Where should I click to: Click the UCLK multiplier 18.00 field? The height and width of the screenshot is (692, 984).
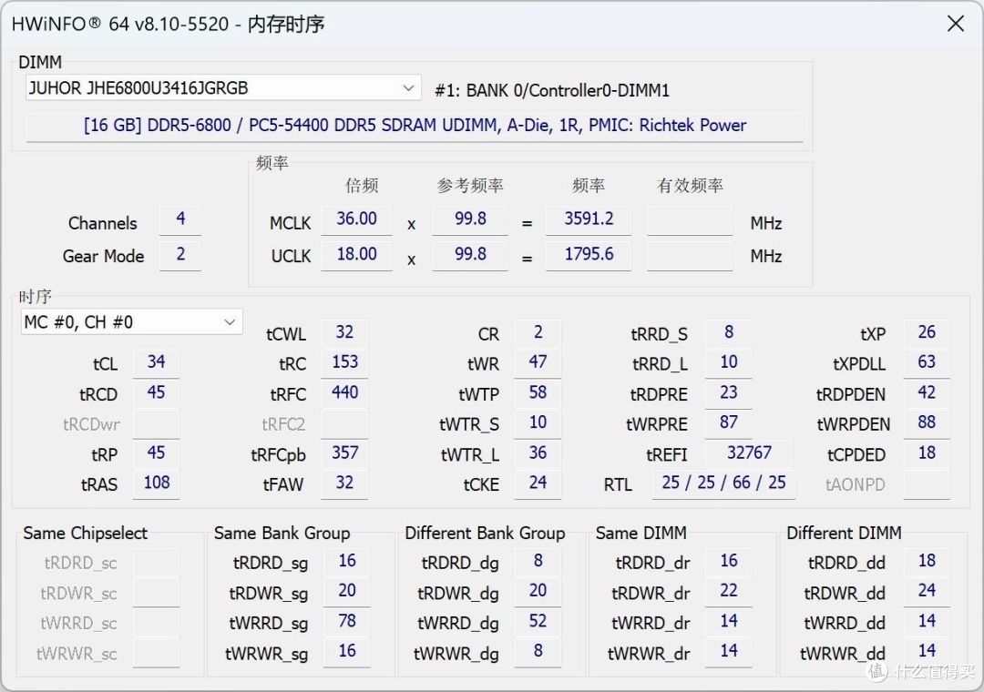(x=356, y=255)
